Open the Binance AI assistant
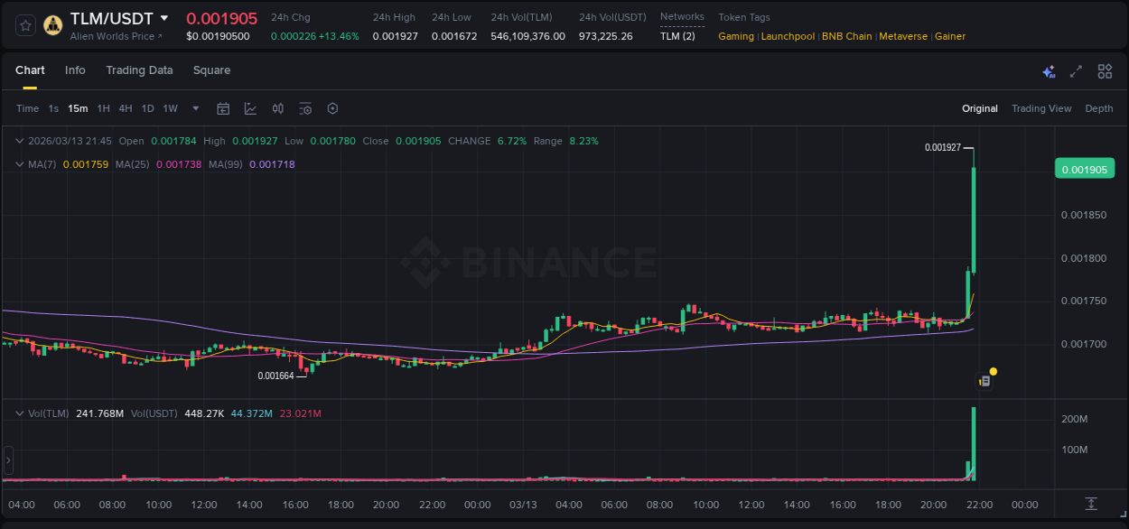Screen dimensions: 1129x529 click(1049, 70)
